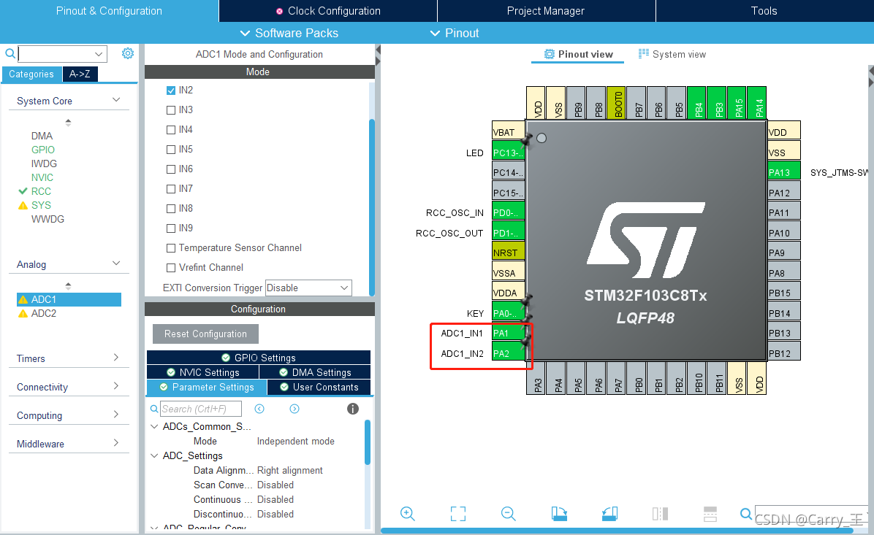The width and height of the screenshot is (874, 535).
Task: Click the category search magnifier icon
Action: [x=10, y=53]
